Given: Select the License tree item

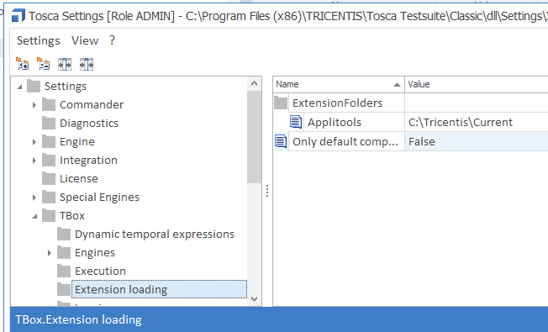Looking at the screenshot, I should coord(79,178).
